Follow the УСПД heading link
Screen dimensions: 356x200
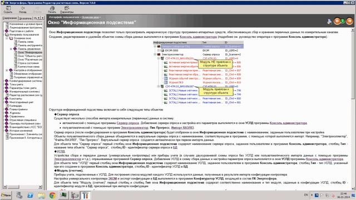(x=61, y=151)
